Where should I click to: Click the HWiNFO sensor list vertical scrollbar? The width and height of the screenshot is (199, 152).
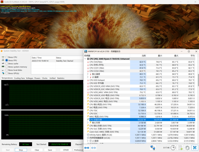coord(198,80)
